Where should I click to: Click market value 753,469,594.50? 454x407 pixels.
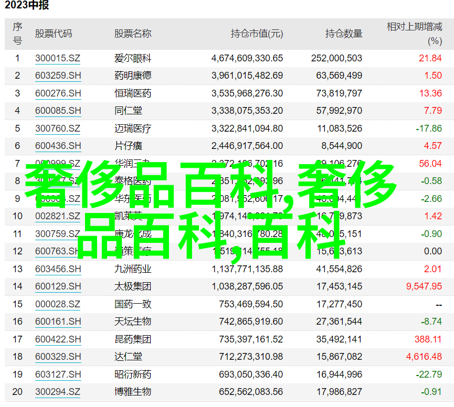click(251, 304)
